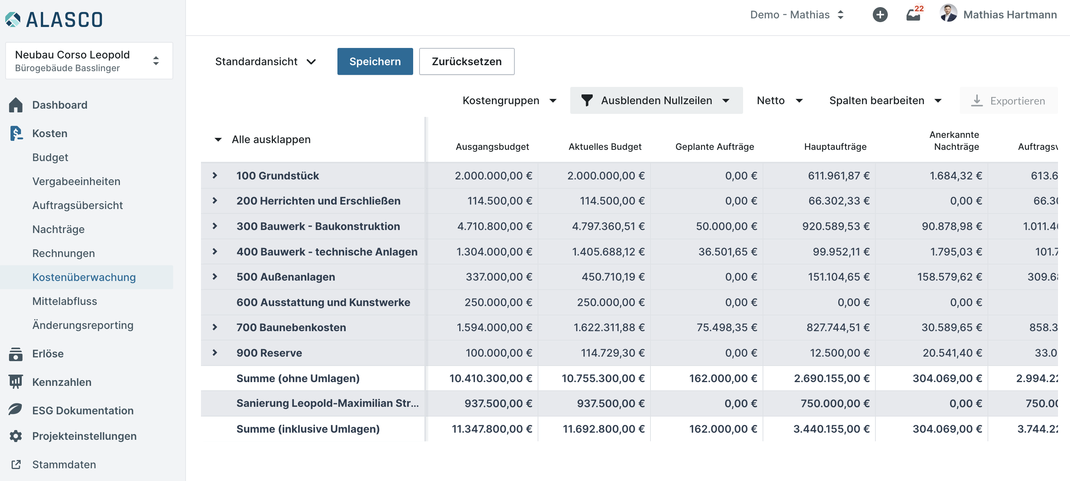Click the plus add button in header

point(880,15)
